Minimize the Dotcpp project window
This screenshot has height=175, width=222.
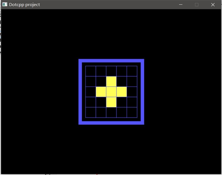(181, 5)
